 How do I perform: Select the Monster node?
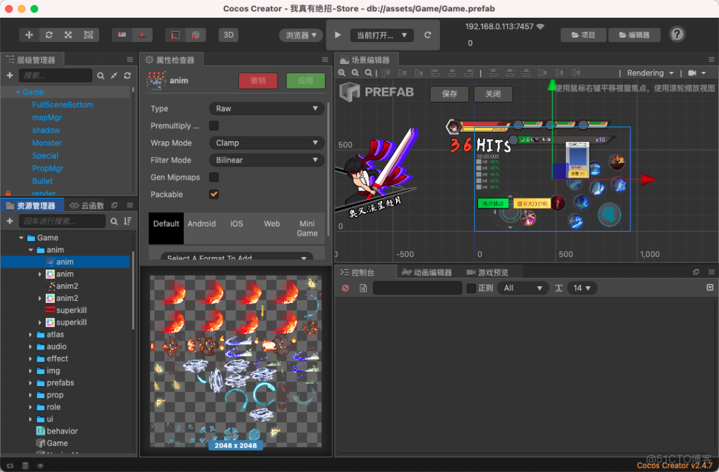47,143
